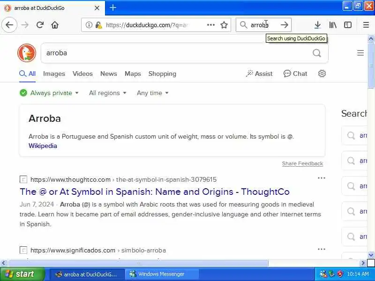The height and width of the screenshot is (281, 375).
Task: Close the arroba at DuckDuckGo tab
Action: coord(97,8)
